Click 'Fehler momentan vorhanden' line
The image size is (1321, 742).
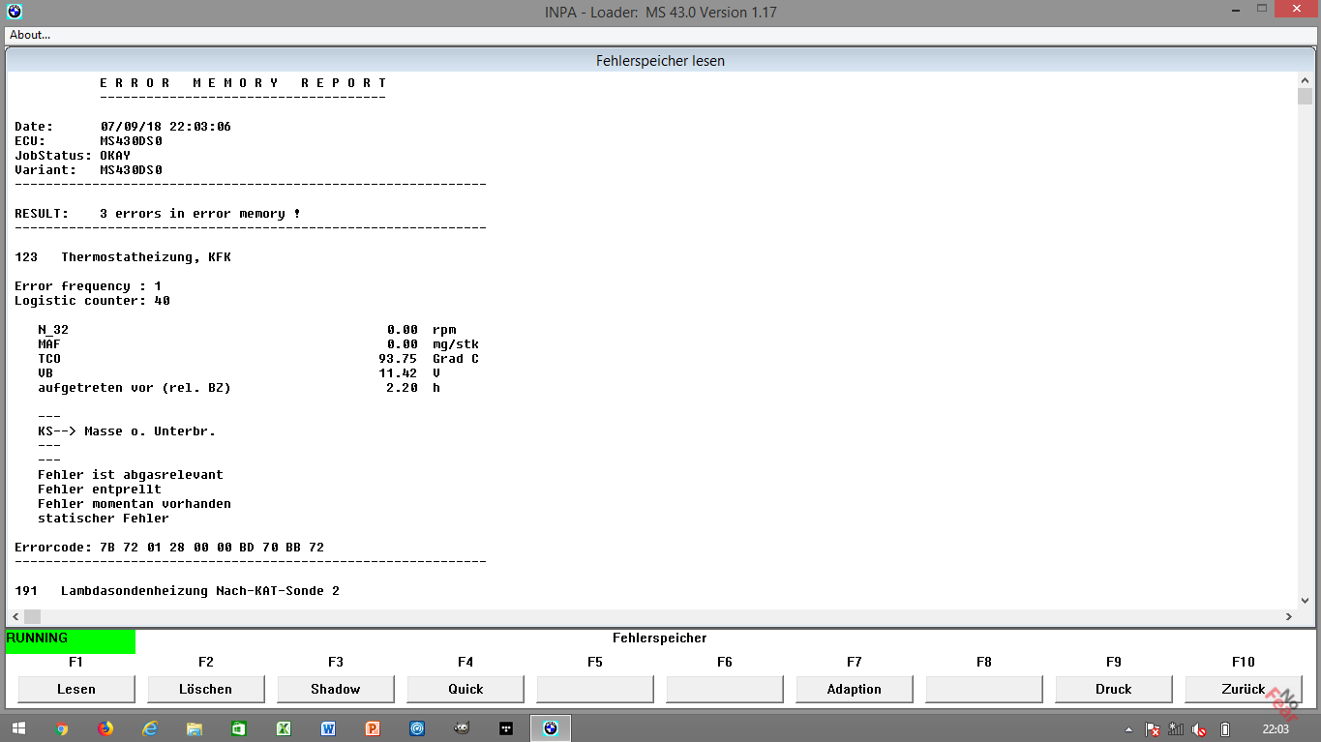(x=135, y=504)
